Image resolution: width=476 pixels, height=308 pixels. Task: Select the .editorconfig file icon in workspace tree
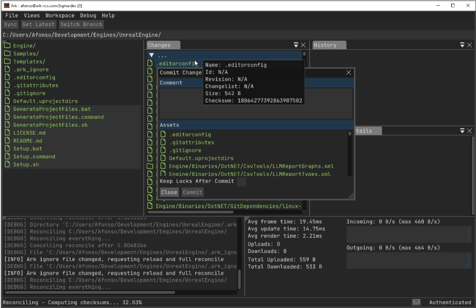(7, 77)
